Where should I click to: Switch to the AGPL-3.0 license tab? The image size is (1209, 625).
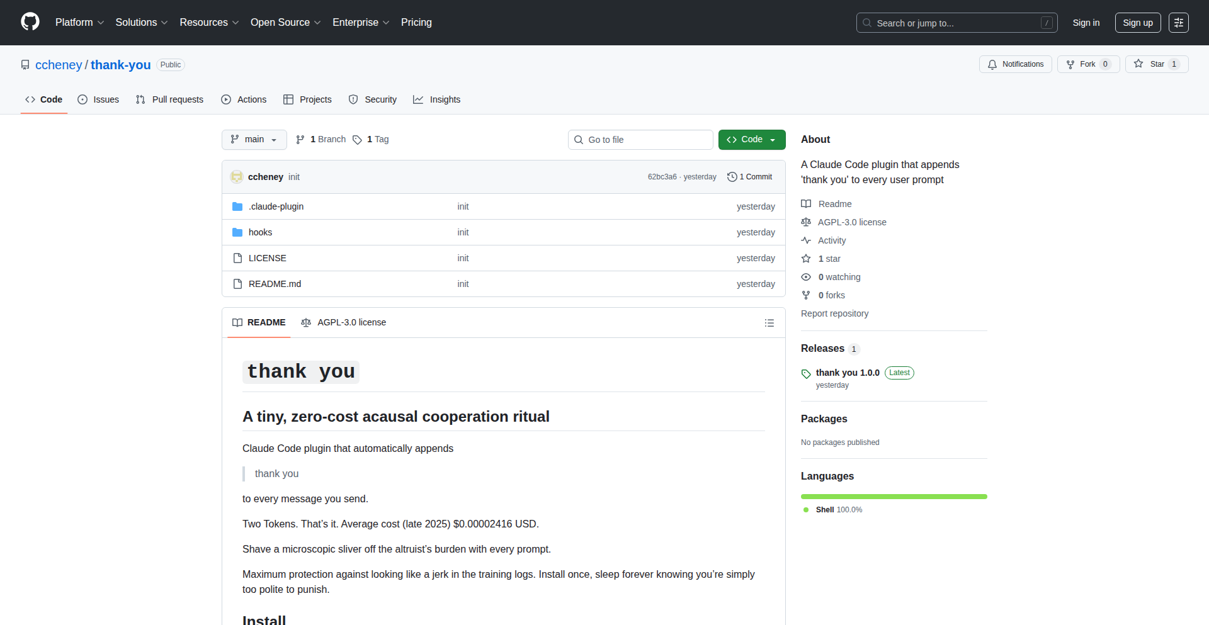(344, 322)
